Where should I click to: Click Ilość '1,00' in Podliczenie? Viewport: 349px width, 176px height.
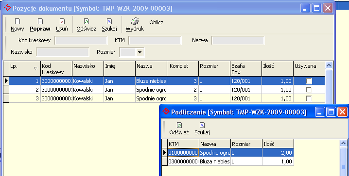click(278, 161)
